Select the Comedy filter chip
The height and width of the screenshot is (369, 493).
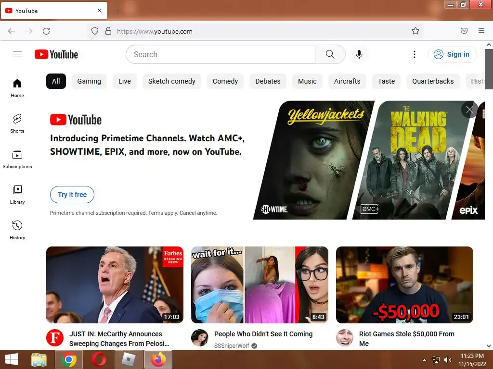pyautogui.click(x=225, y=81)
